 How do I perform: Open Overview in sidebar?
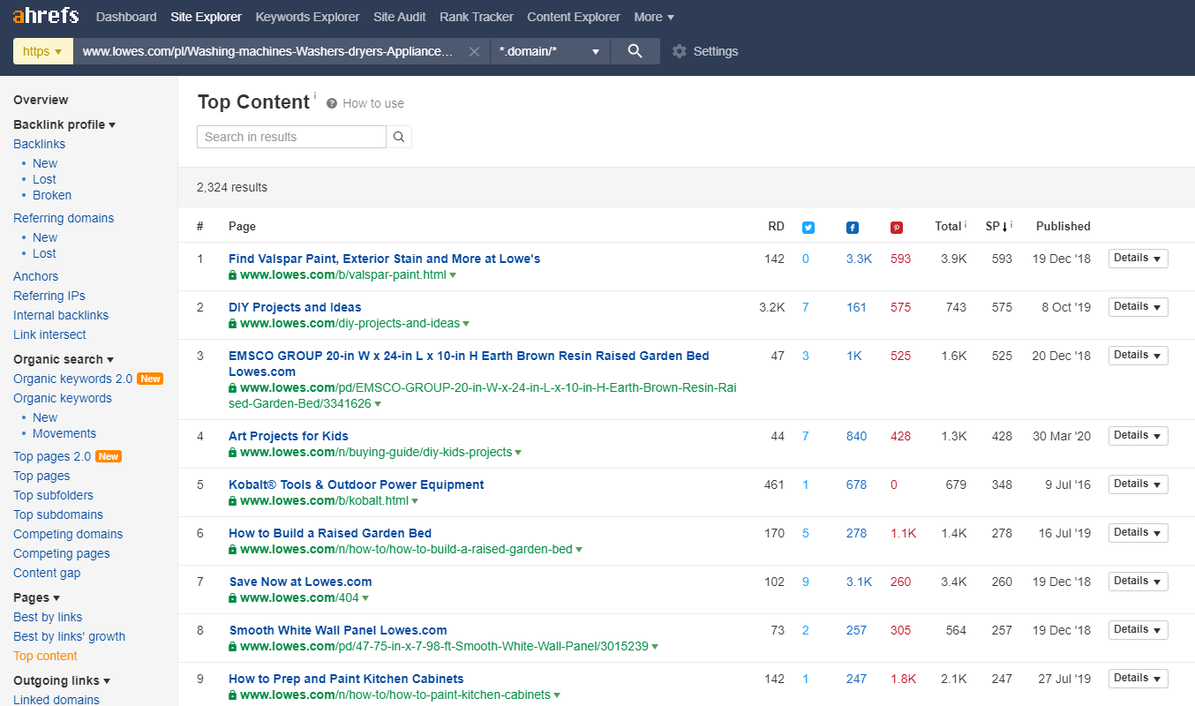click(x=41, y=100)
